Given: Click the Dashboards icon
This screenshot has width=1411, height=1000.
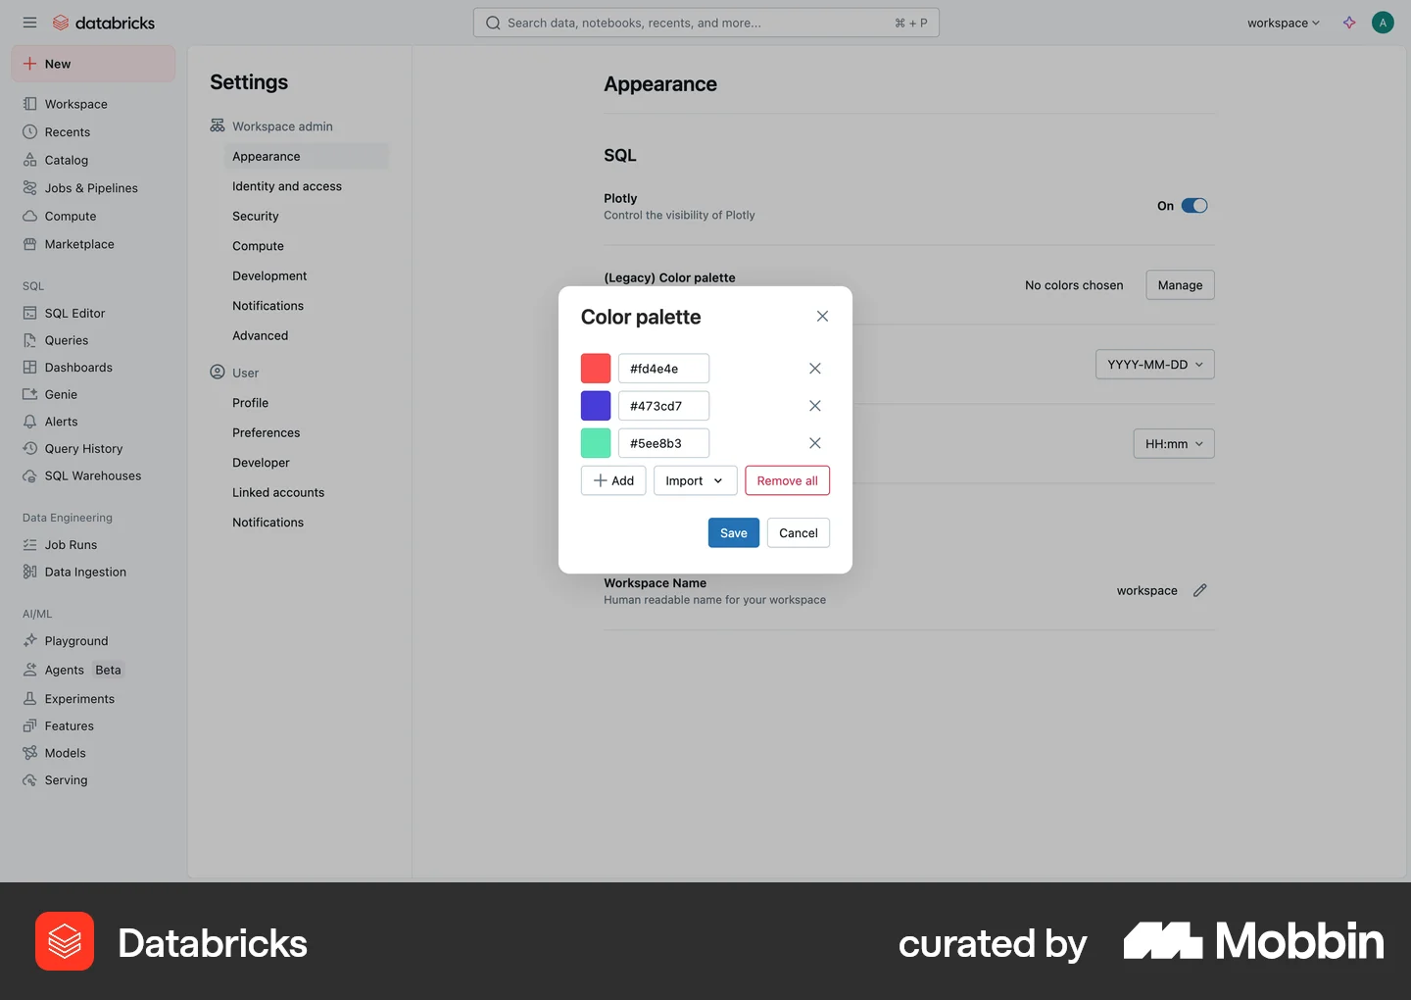Looking at the screenshot, I should pyautogui.click(x=29, y=368).
